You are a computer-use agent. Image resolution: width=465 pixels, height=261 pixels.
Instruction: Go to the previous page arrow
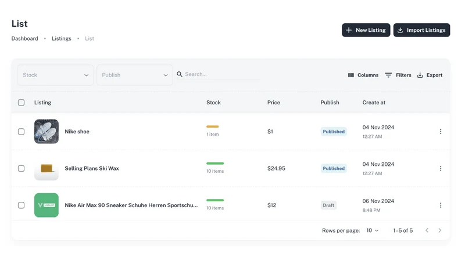click(x=427, y=230)
